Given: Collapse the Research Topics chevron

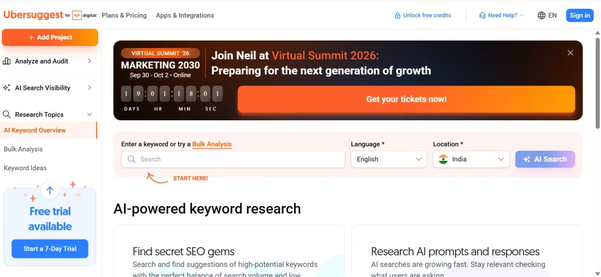Looking at the screenshot, I should [x=89, y=114].
